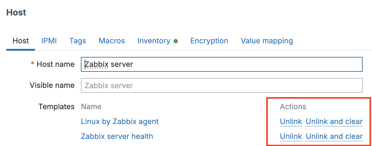Unlink and clear Linux by Zabbix agent
Screen dimensions: 372x146
coord(334,122)
